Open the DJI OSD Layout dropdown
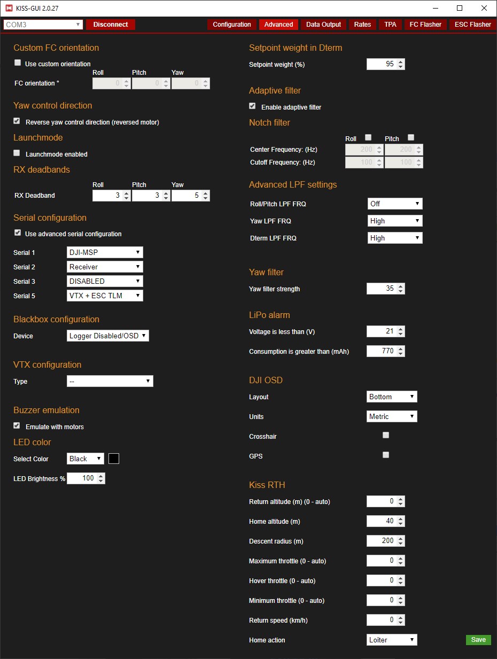This screenshot has height=659, width=497. tap(392, 397)
